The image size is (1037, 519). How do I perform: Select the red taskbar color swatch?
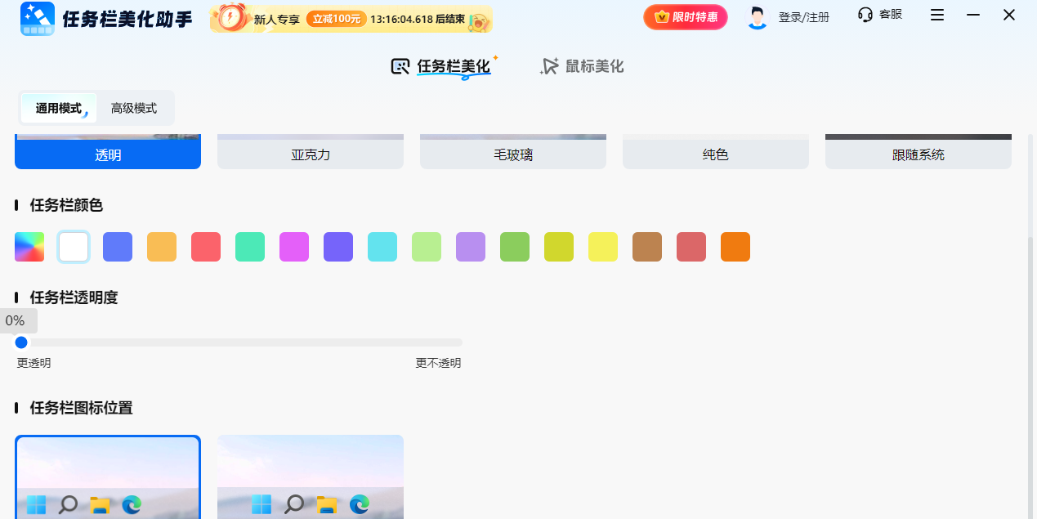[x=206, y=246]
